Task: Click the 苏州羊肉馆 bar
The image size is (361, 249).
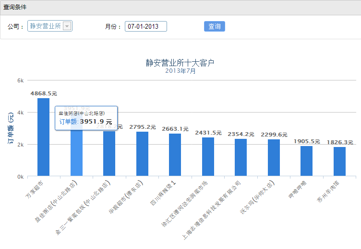Action: 339,161
